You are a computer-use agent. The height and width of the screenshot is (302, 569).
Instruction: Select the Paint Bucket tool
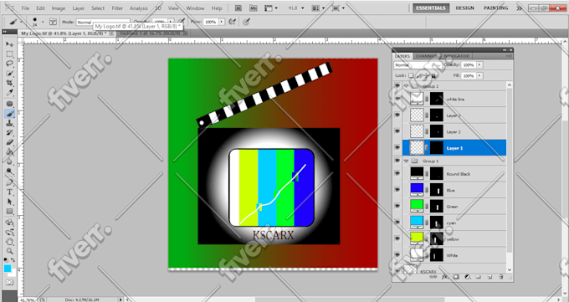pos(9,152)
